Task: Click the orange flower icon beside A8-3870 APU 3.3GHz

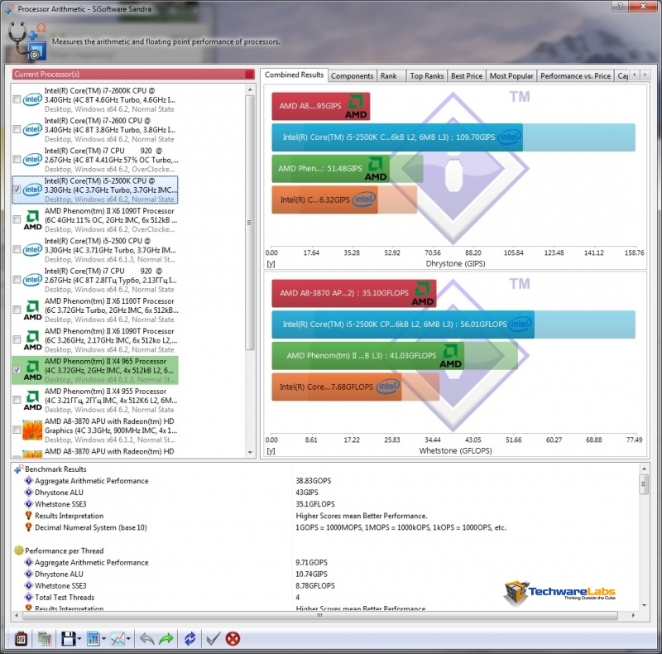Action: (x=32, y=430)
